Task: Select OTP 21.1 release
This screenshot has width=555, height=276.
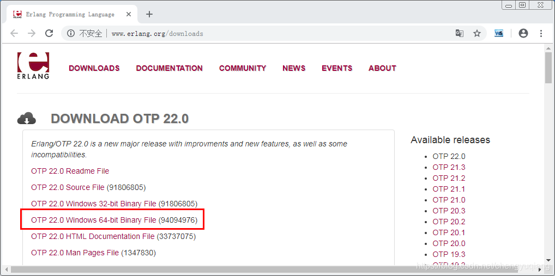Action: pos(449,189)
